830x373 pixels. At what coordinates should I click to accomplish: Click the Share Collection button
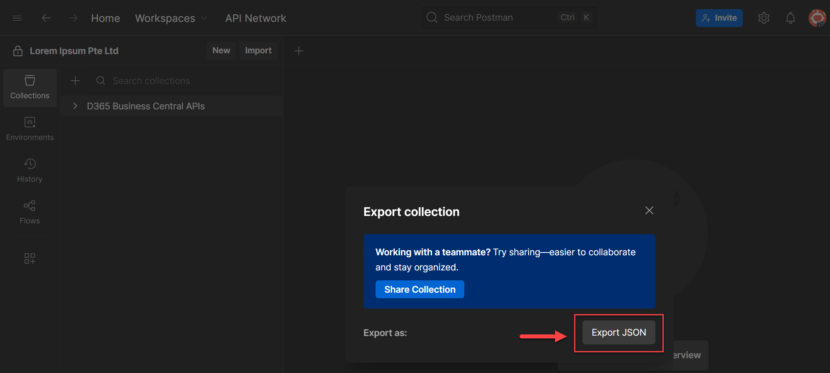pos(420,289)
